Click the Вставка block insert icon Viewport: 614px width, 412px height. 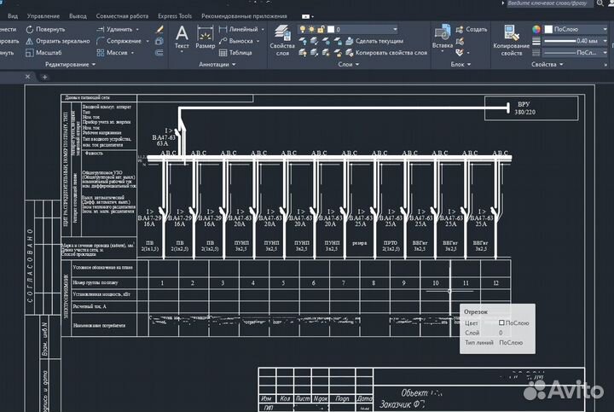443,34
